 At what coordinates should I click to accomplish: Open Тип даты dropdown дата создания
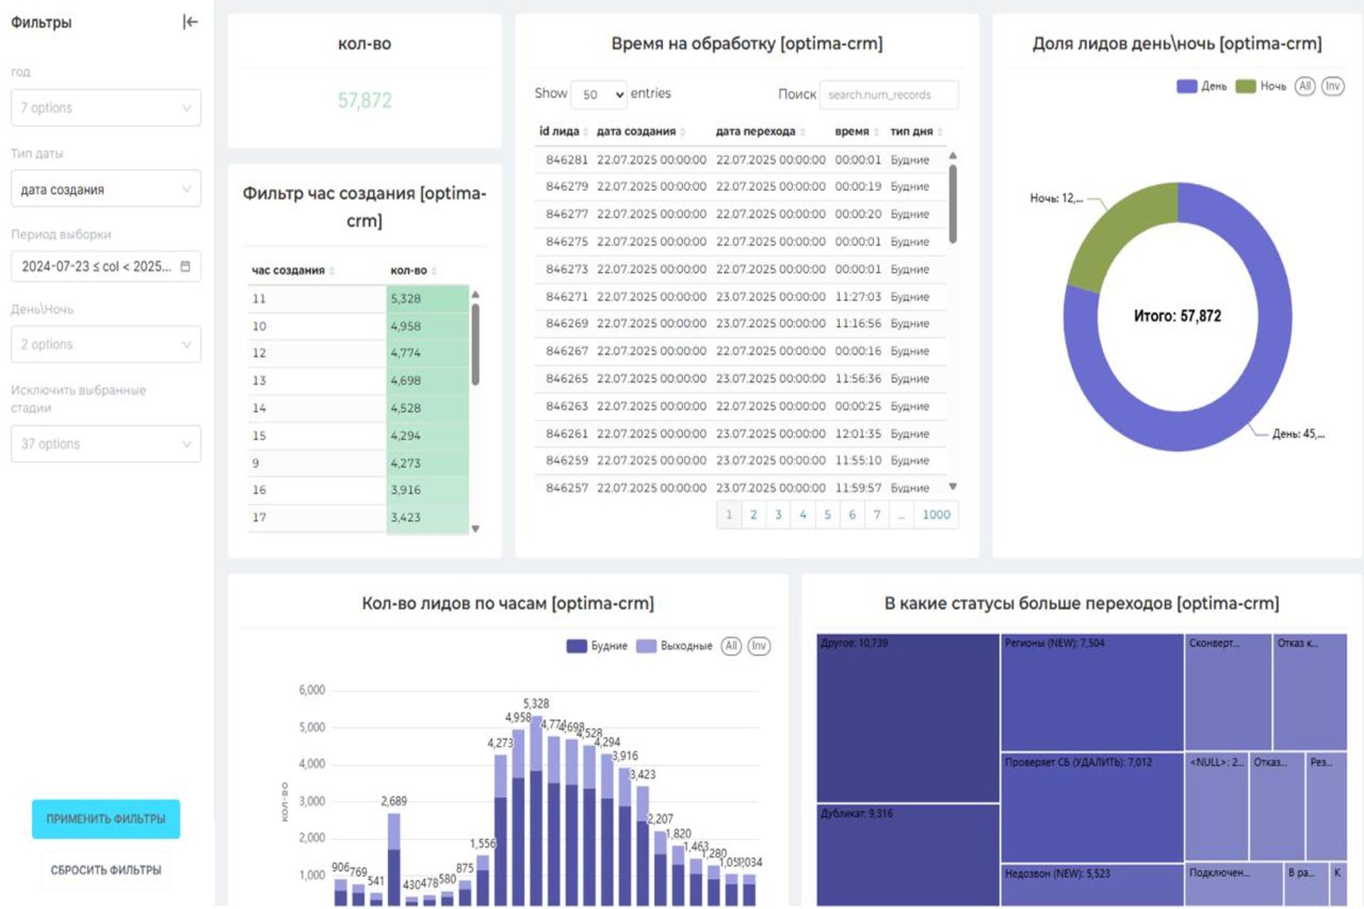pos(106,189)
